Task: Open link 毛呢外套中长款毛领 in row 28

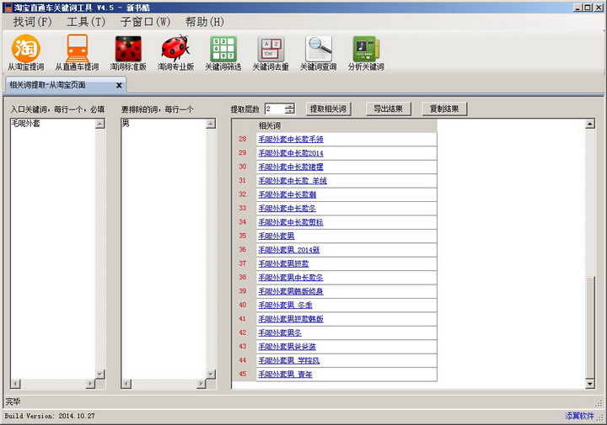Action: [x=291, y=139]
